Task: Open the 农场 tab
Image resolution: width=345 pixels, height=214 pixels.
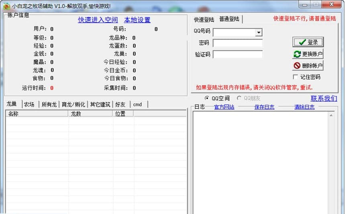Action: (x=29, y=104)
